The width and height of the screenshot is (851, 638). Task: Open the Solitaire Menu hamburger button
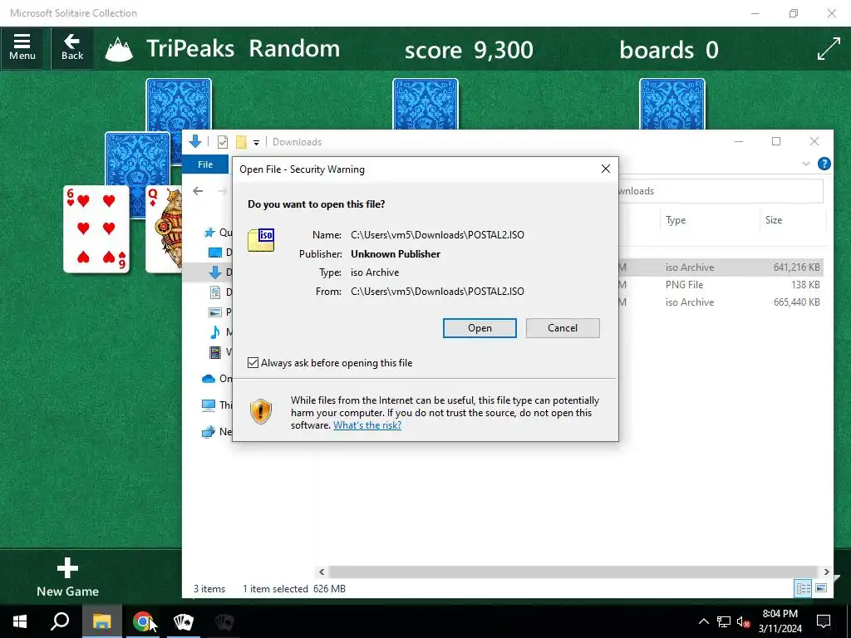[22, 47]
